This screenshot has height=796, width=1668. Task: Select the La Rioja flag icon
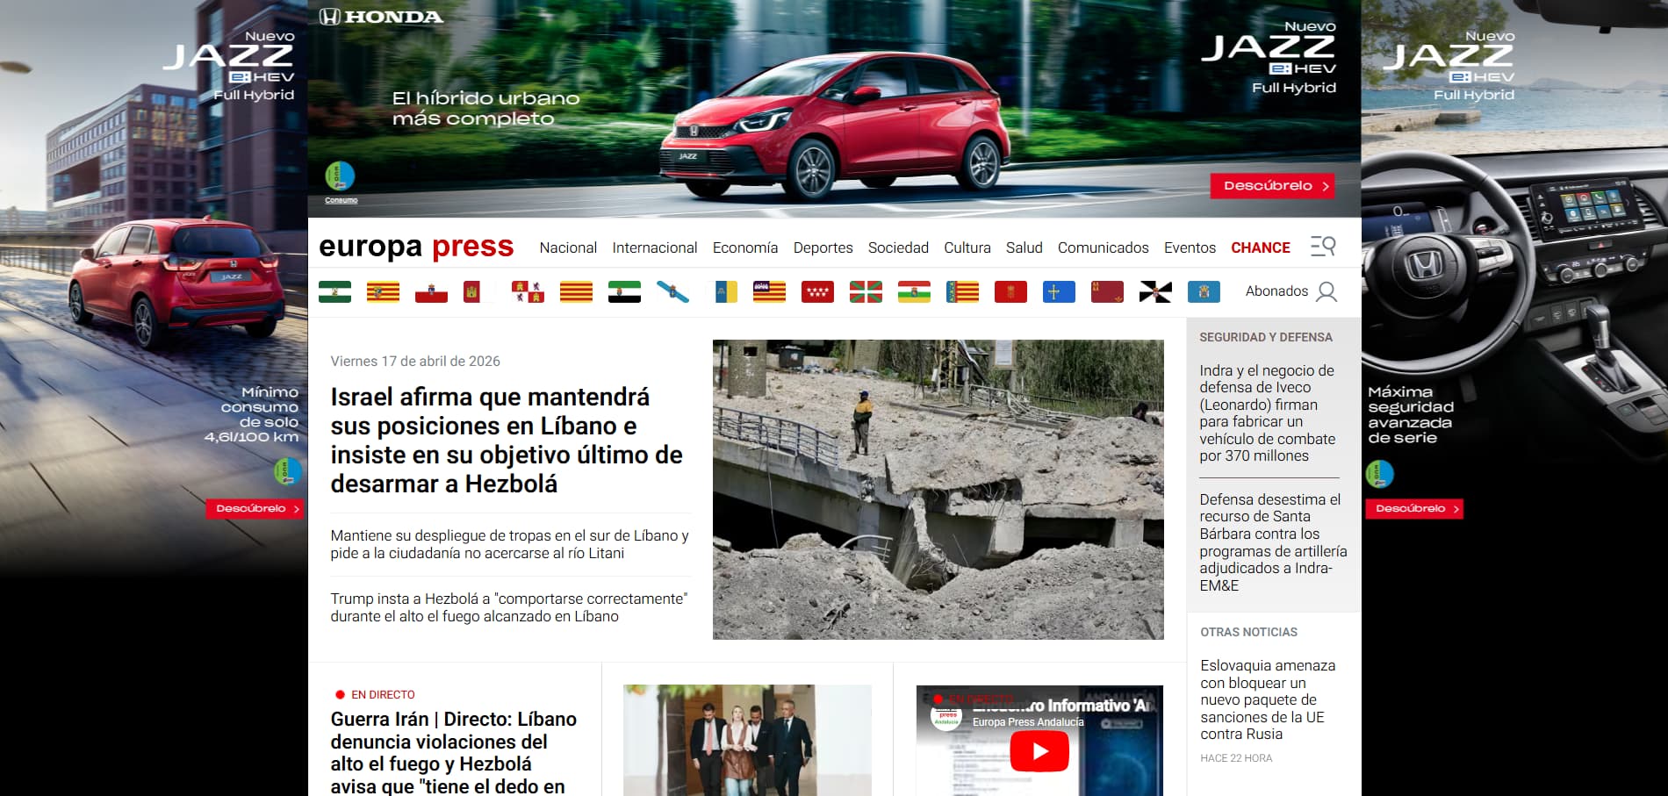[914, 291]
